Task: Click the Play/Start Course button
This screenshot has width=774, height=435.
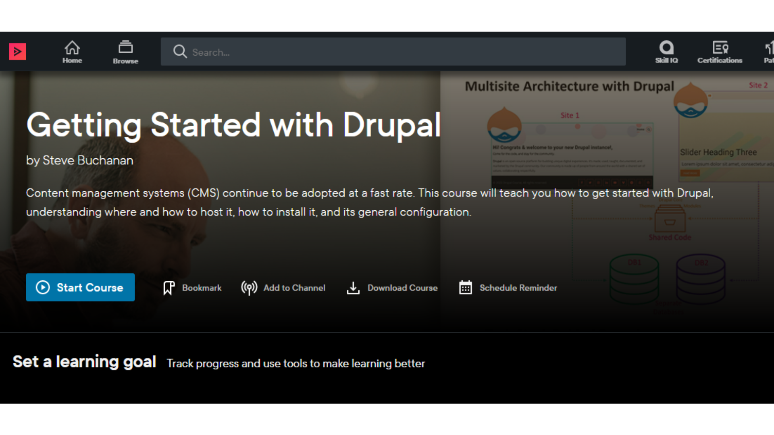Action: coord(80,288)
